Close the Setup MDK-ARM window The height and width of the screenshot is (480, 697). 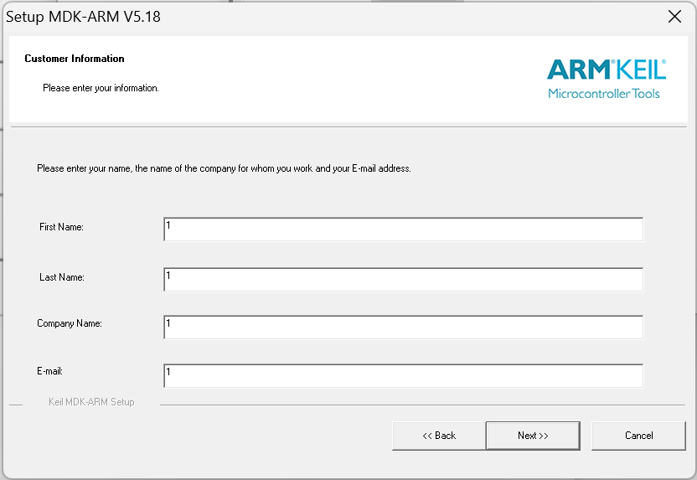(674, 17)
